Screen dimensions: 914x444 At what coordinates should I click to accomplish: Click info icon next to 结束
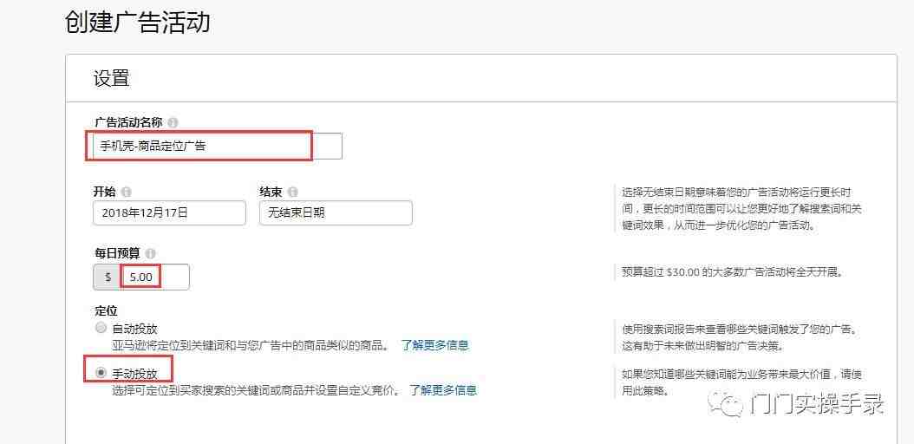(x=292, y=192)
